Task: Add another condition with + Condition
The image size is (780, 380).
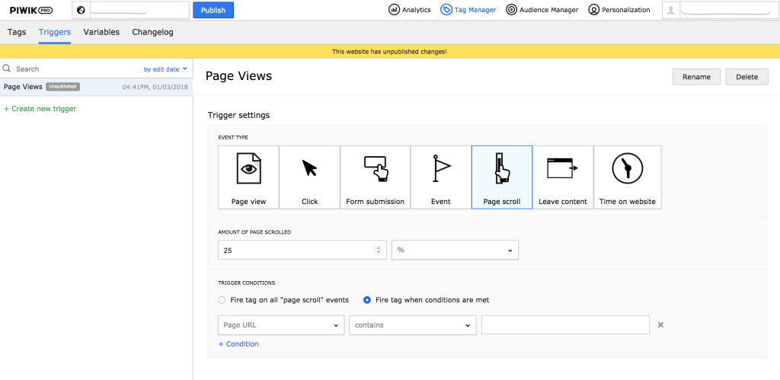Action: (x=238, y=343)
